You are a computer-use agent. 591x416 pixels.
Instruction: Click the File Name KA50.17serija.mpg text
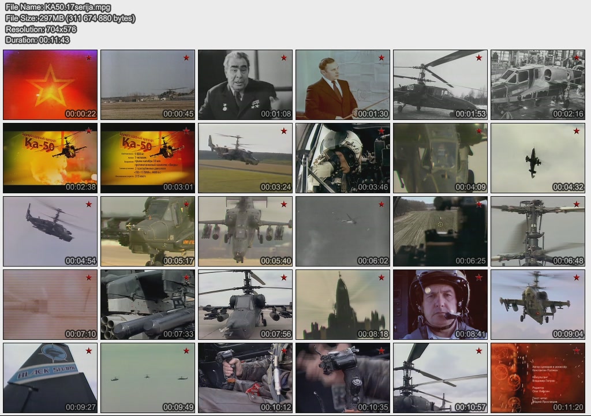coord(58,8)
